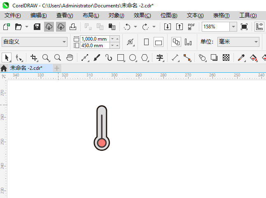Open a file with folder icon

pos(18,27)
